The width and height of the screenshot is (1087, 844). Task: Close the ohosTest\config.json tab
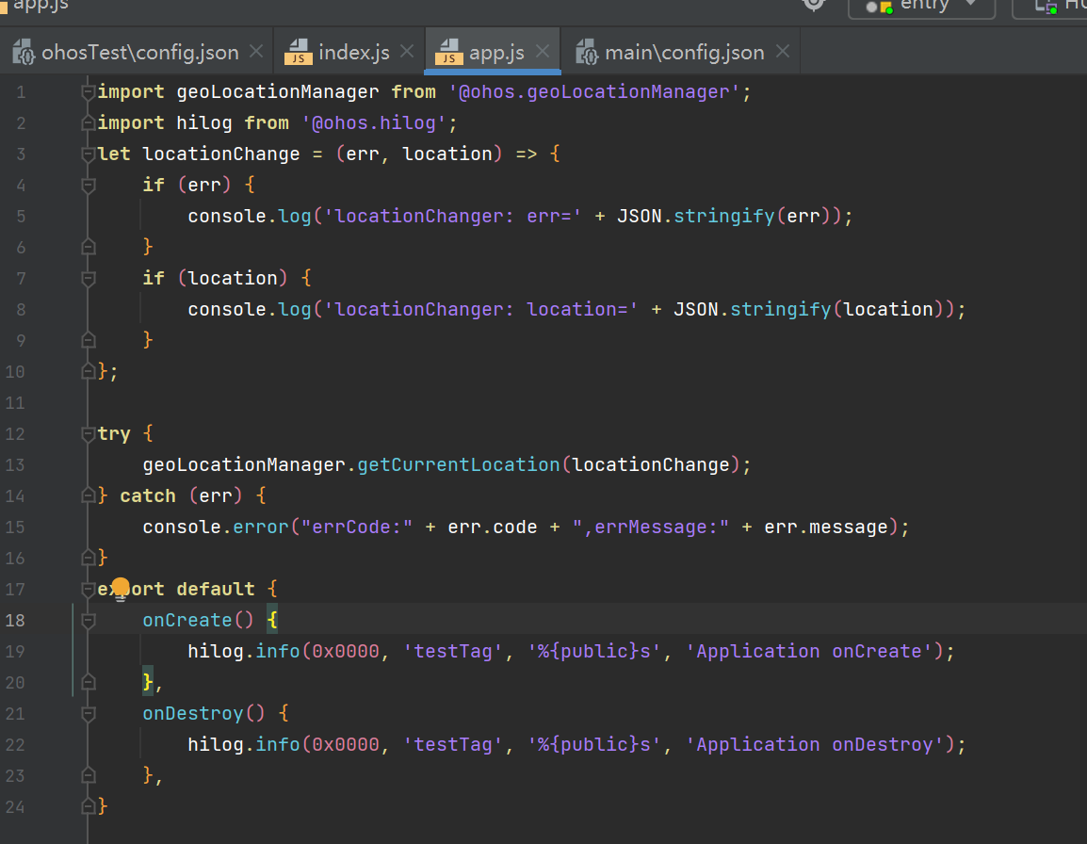(256, 51)
